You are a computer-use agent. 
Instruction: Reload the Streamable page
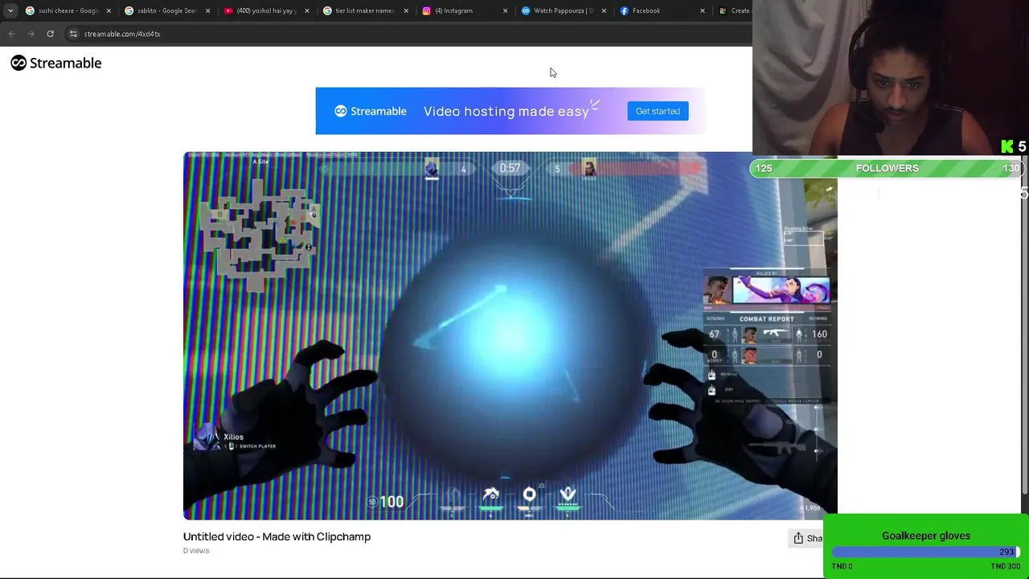(50, 34)
